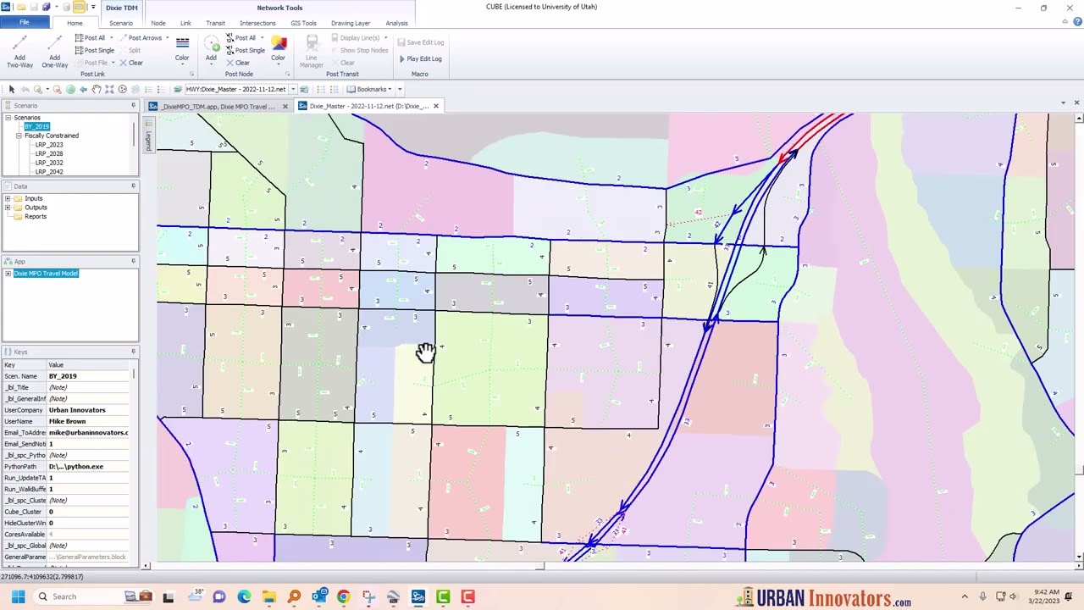Close the Dixie_Master network tab

pos(436,106)
